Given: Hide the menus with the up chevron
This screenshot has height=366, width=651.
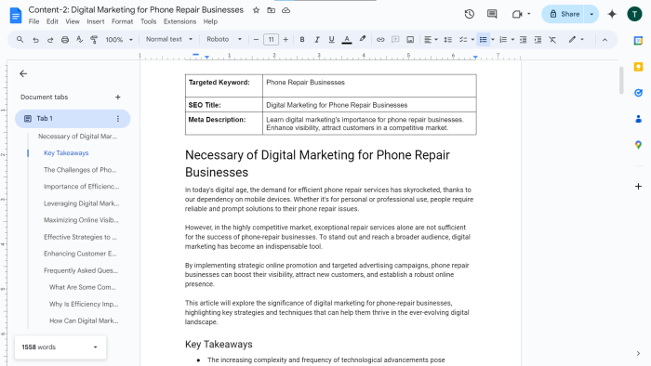Looking at the screenshot, I should (604, 40).
